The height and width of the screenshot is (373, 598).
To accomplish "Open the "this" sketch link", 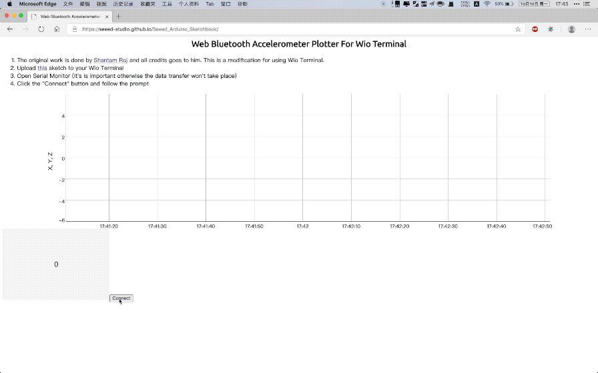I will (x=42, y=68).
